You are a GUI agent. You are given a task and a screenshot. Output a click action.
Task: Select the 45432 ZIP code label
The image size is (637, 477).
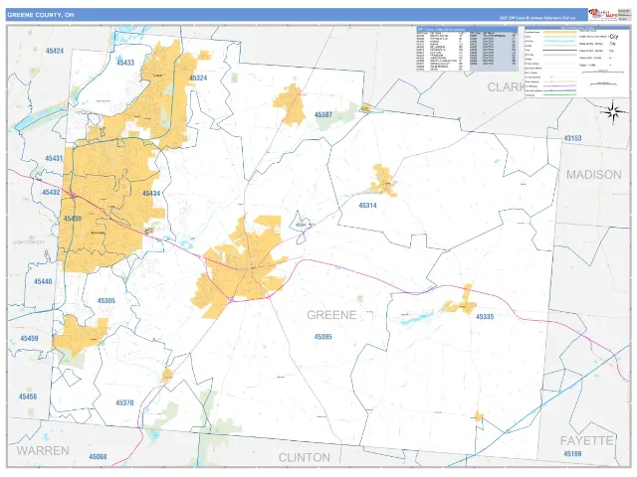tap(51, 192)
